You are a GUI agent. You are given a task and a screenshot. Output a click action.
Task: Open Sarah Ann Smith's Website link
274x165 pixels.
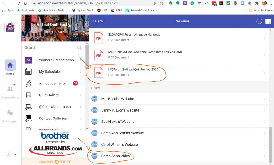tap(179, 133)
